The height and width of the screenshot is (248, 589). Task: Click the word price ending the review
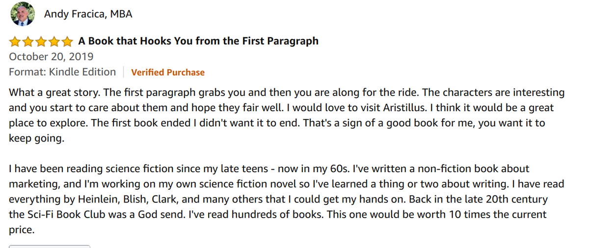click(x=20, y=230)
